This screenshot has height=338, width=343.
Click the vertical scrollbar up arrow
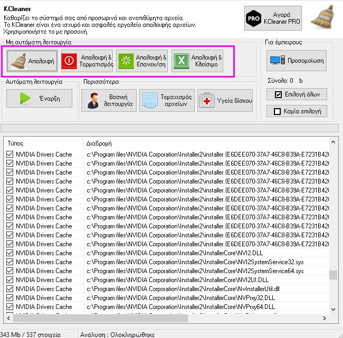click(x=333, y=142)
